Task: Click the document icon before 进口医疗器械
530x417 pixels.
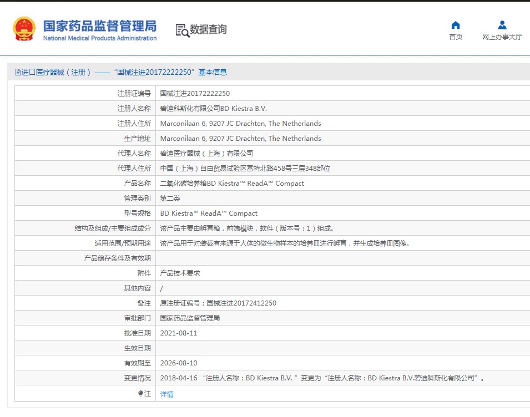Action: (18, 72)
